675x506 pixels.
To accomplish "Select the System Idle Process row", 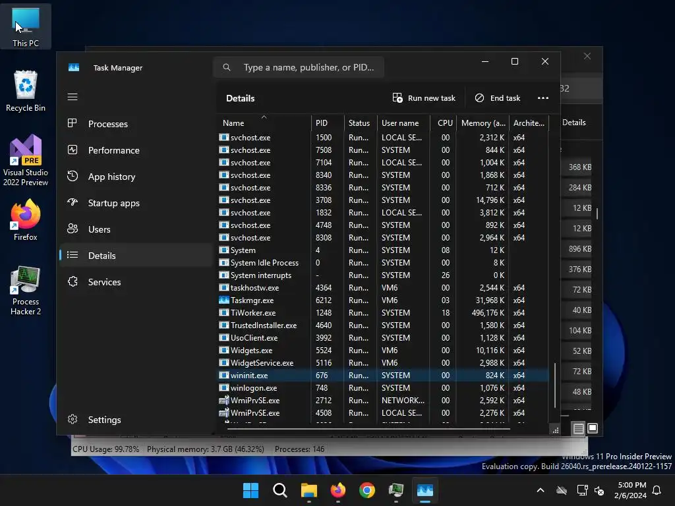I will [x=383, y=263].
